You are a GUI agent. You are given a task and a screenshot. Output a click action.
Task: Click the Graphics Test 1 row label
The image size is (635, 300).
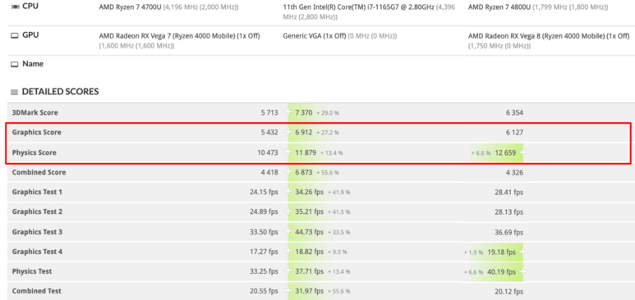(37, 192)
